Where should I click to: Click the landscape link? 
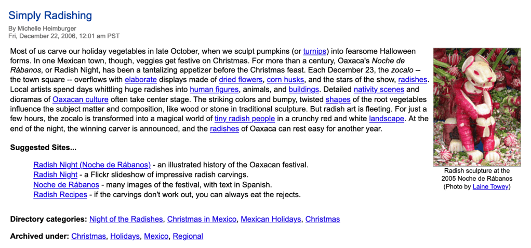point(386,119)
